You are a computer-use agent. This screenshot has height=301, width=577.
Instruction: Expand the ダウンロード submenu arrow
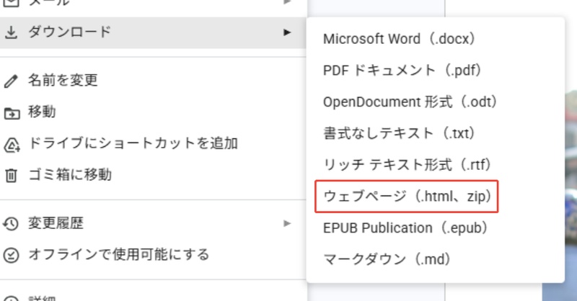pyautogui.click(x=287, y=32)
